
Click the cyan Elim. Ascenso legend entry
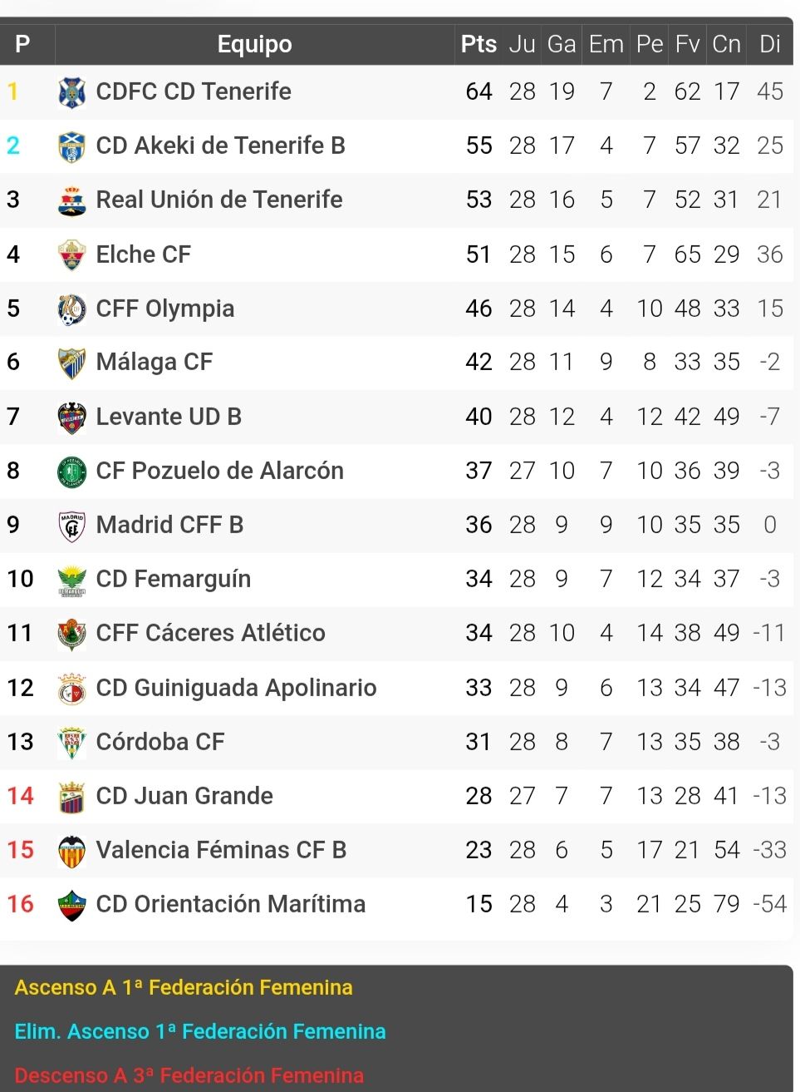[200, 1031]
